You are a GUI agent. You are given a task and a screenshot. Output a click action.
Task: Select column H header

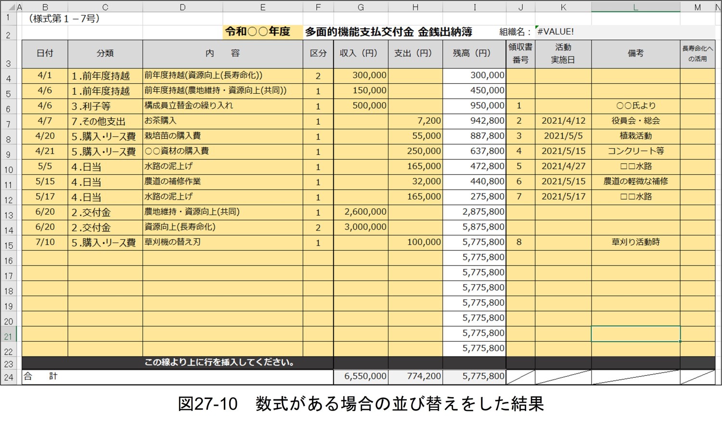pyautogui.click(x=415, y=8)
